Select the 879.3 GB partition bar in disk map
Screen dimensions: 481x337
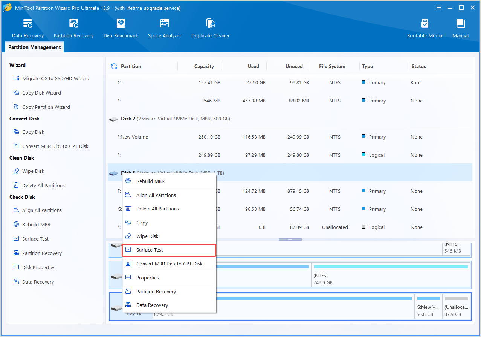point(283,307)
